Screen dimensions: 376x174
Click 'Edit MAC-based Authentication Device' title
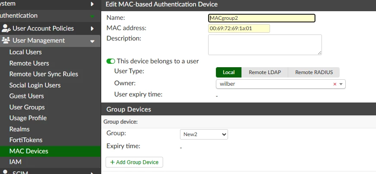[x=162, y=4]
